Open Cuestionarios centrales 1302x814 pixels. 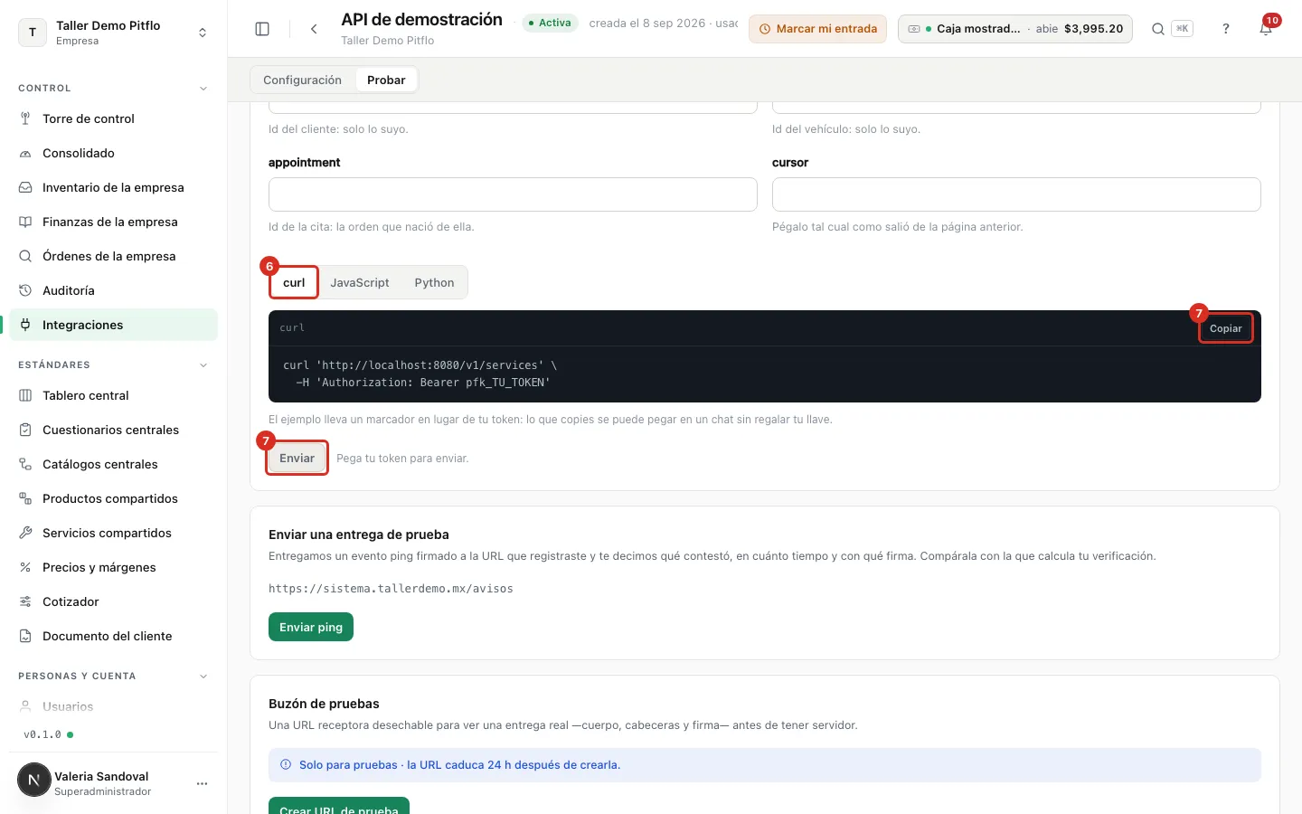(113, 430)
